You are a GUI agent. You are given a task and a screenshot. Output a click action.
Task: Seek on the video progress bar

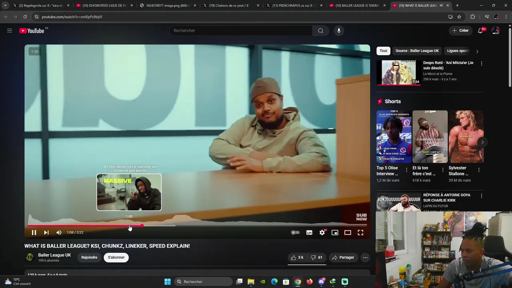click(197, 226)
